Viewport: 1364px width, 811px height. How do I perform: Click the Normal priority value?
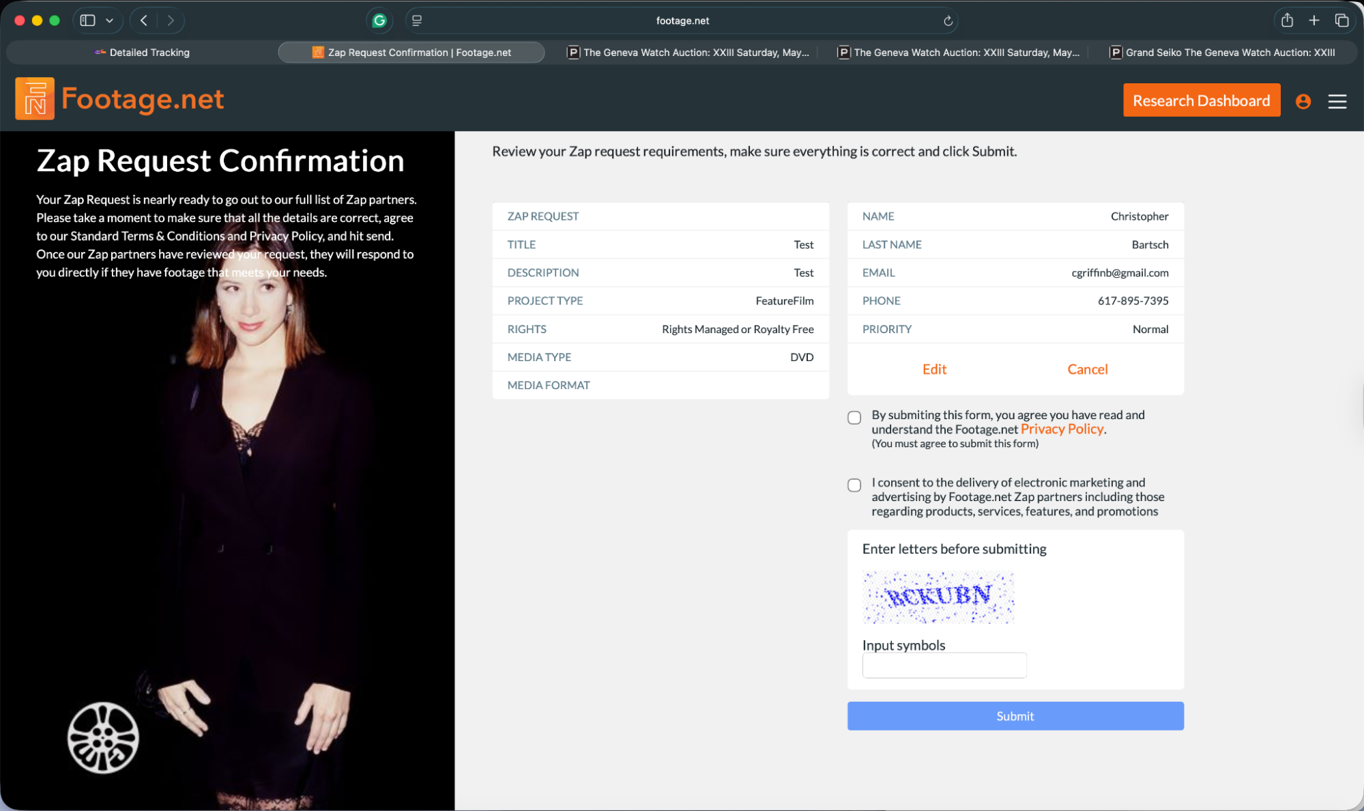click(x=1150, y=329)
